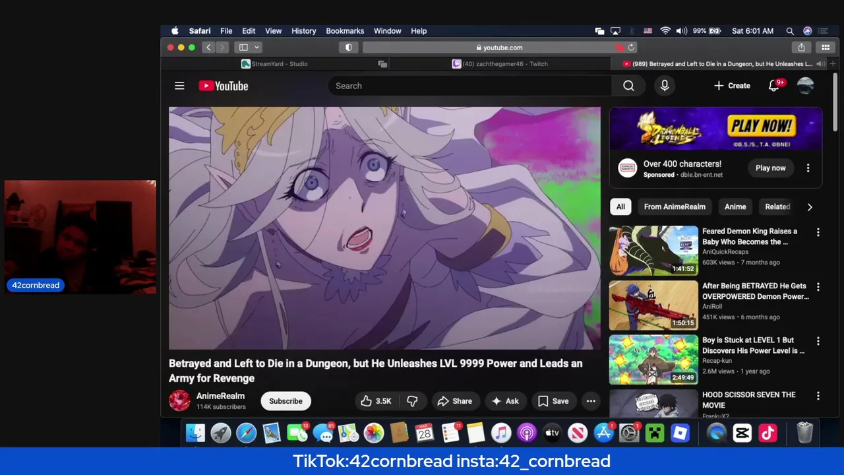Open options for After Being BETRAYED video

coord(818,287)
